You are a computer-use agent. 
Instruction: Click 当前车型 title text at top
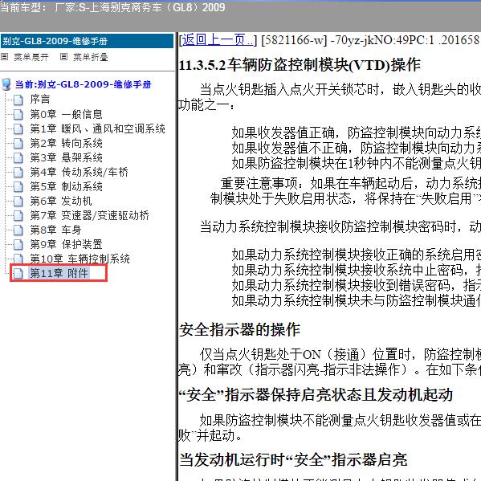point(112,7)
